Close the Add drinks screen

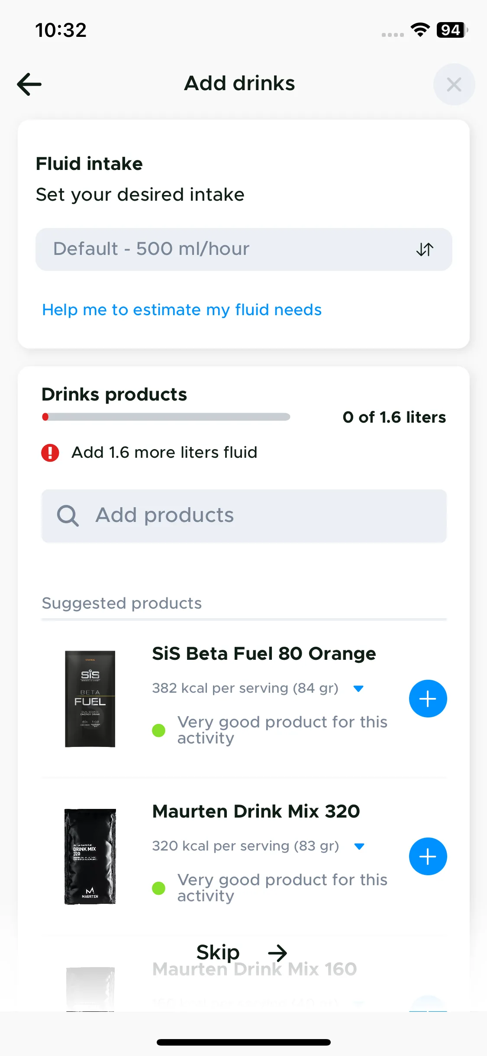(454, 85)
